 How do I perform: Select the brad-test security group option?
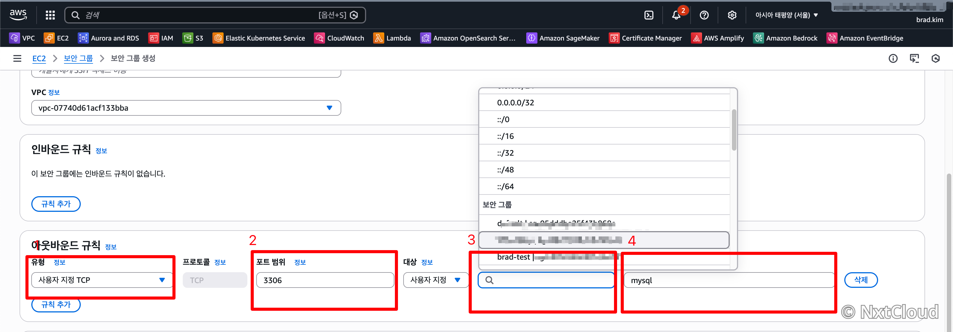604,257
